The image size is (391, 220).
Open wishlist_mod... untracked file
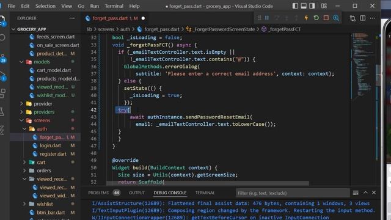click(x=53, y=95)
